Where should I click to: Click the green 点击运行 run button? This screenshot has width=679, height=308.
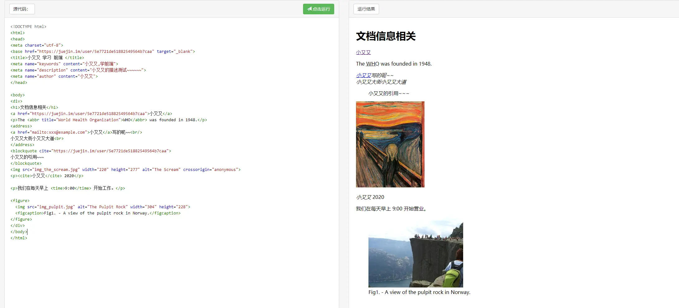[318, 9]
